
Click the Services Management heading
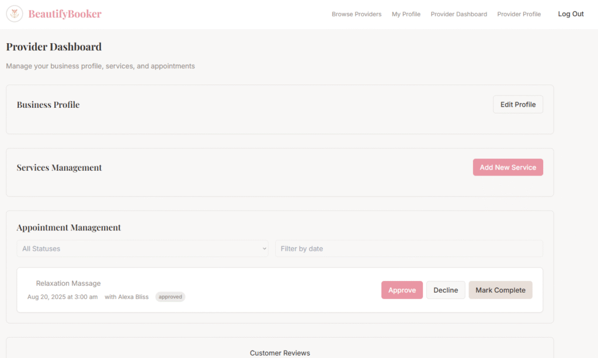59,167
